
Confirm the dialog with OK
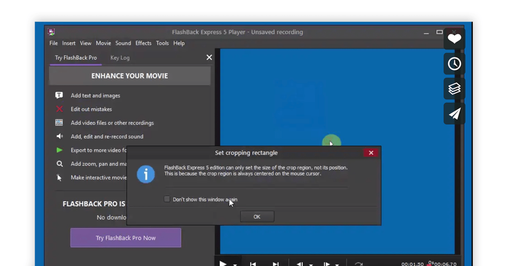(257, 217)
